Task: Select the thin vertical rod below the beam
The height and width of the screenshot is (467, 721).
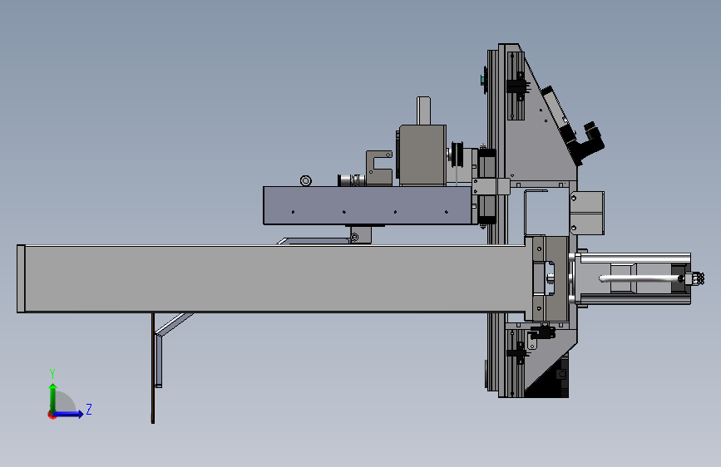Action: [153, 368]
